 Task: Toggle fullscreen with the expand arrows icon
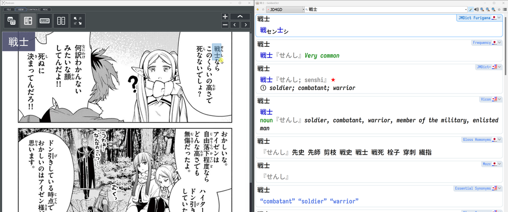pyautogui.click(x=77, y=21)
